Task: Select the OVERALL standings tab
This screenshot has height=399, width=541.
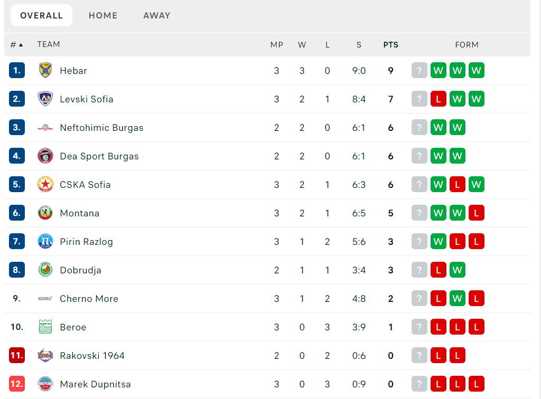Action: tap(41, 15)
